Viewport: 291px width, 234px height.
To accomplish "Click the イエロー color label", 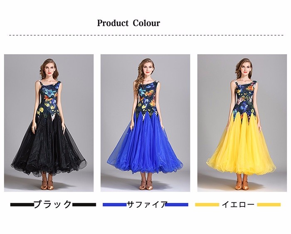I will click(238, 204).
